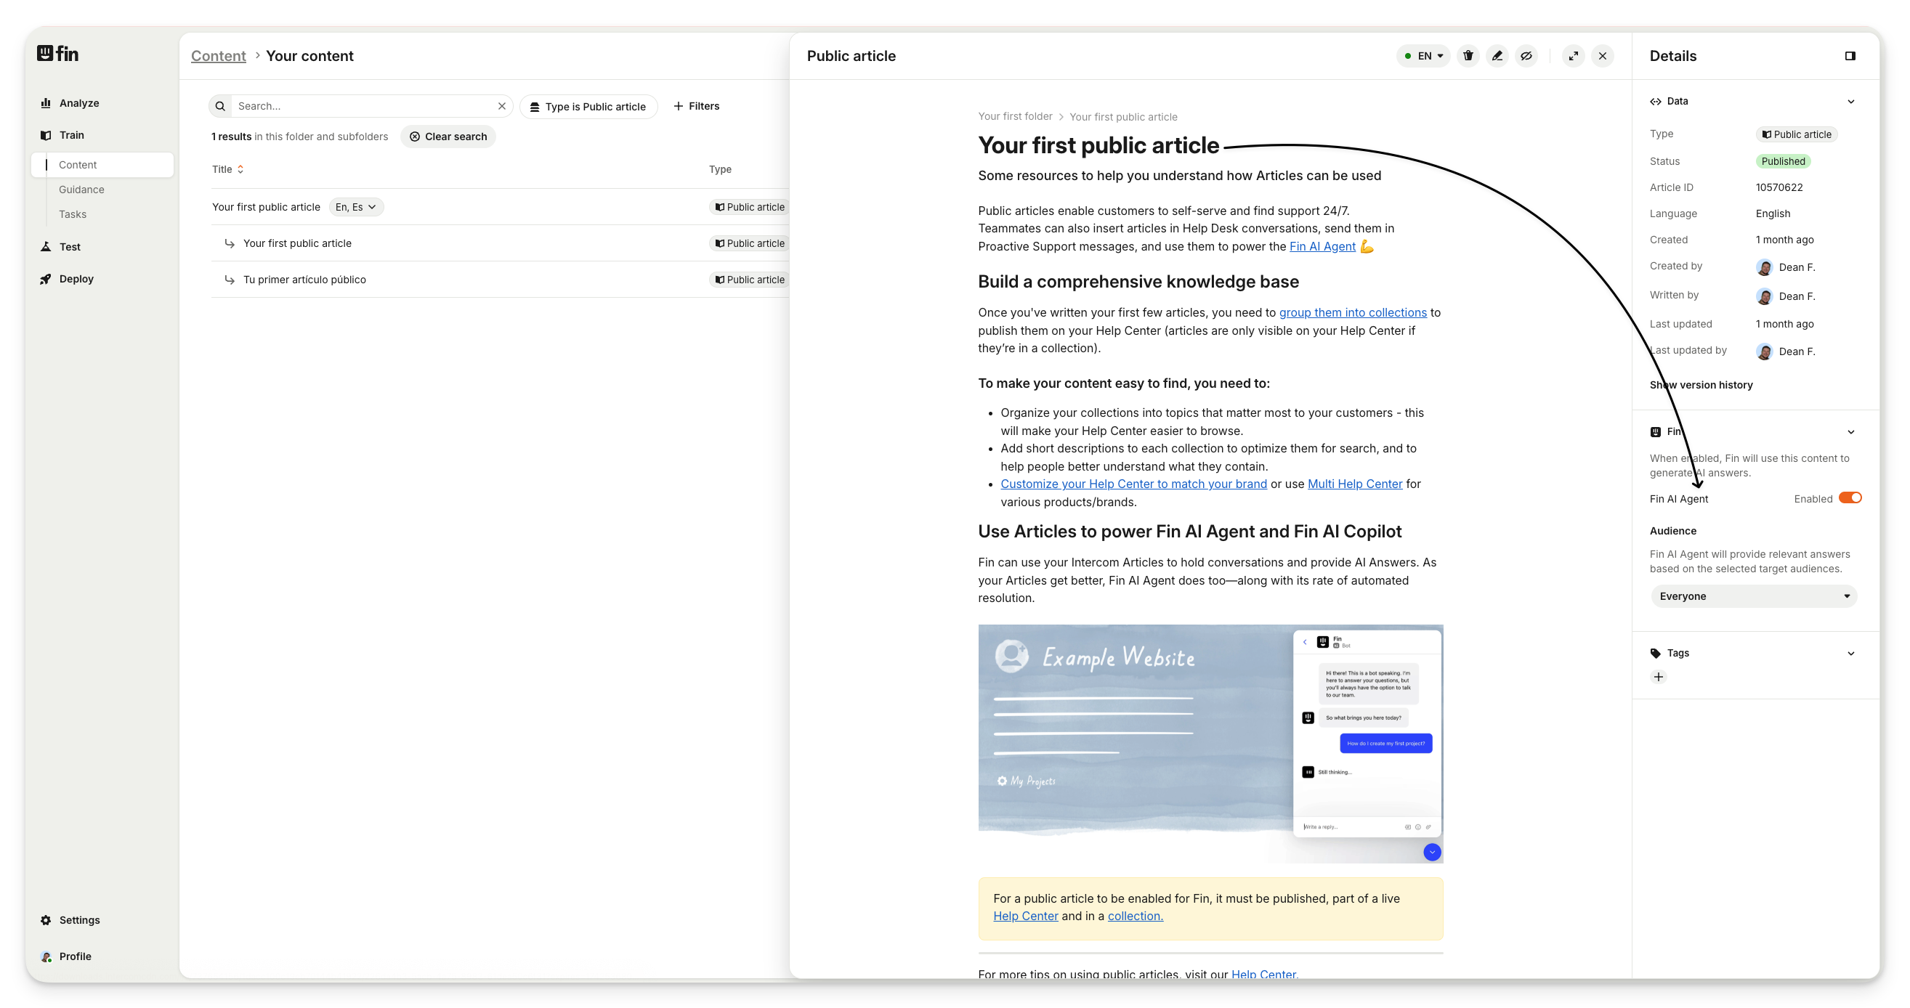Click the Clear search button
Image resolution: width=1910 pixels, height=1008 pixels.
tap(448, 137)
